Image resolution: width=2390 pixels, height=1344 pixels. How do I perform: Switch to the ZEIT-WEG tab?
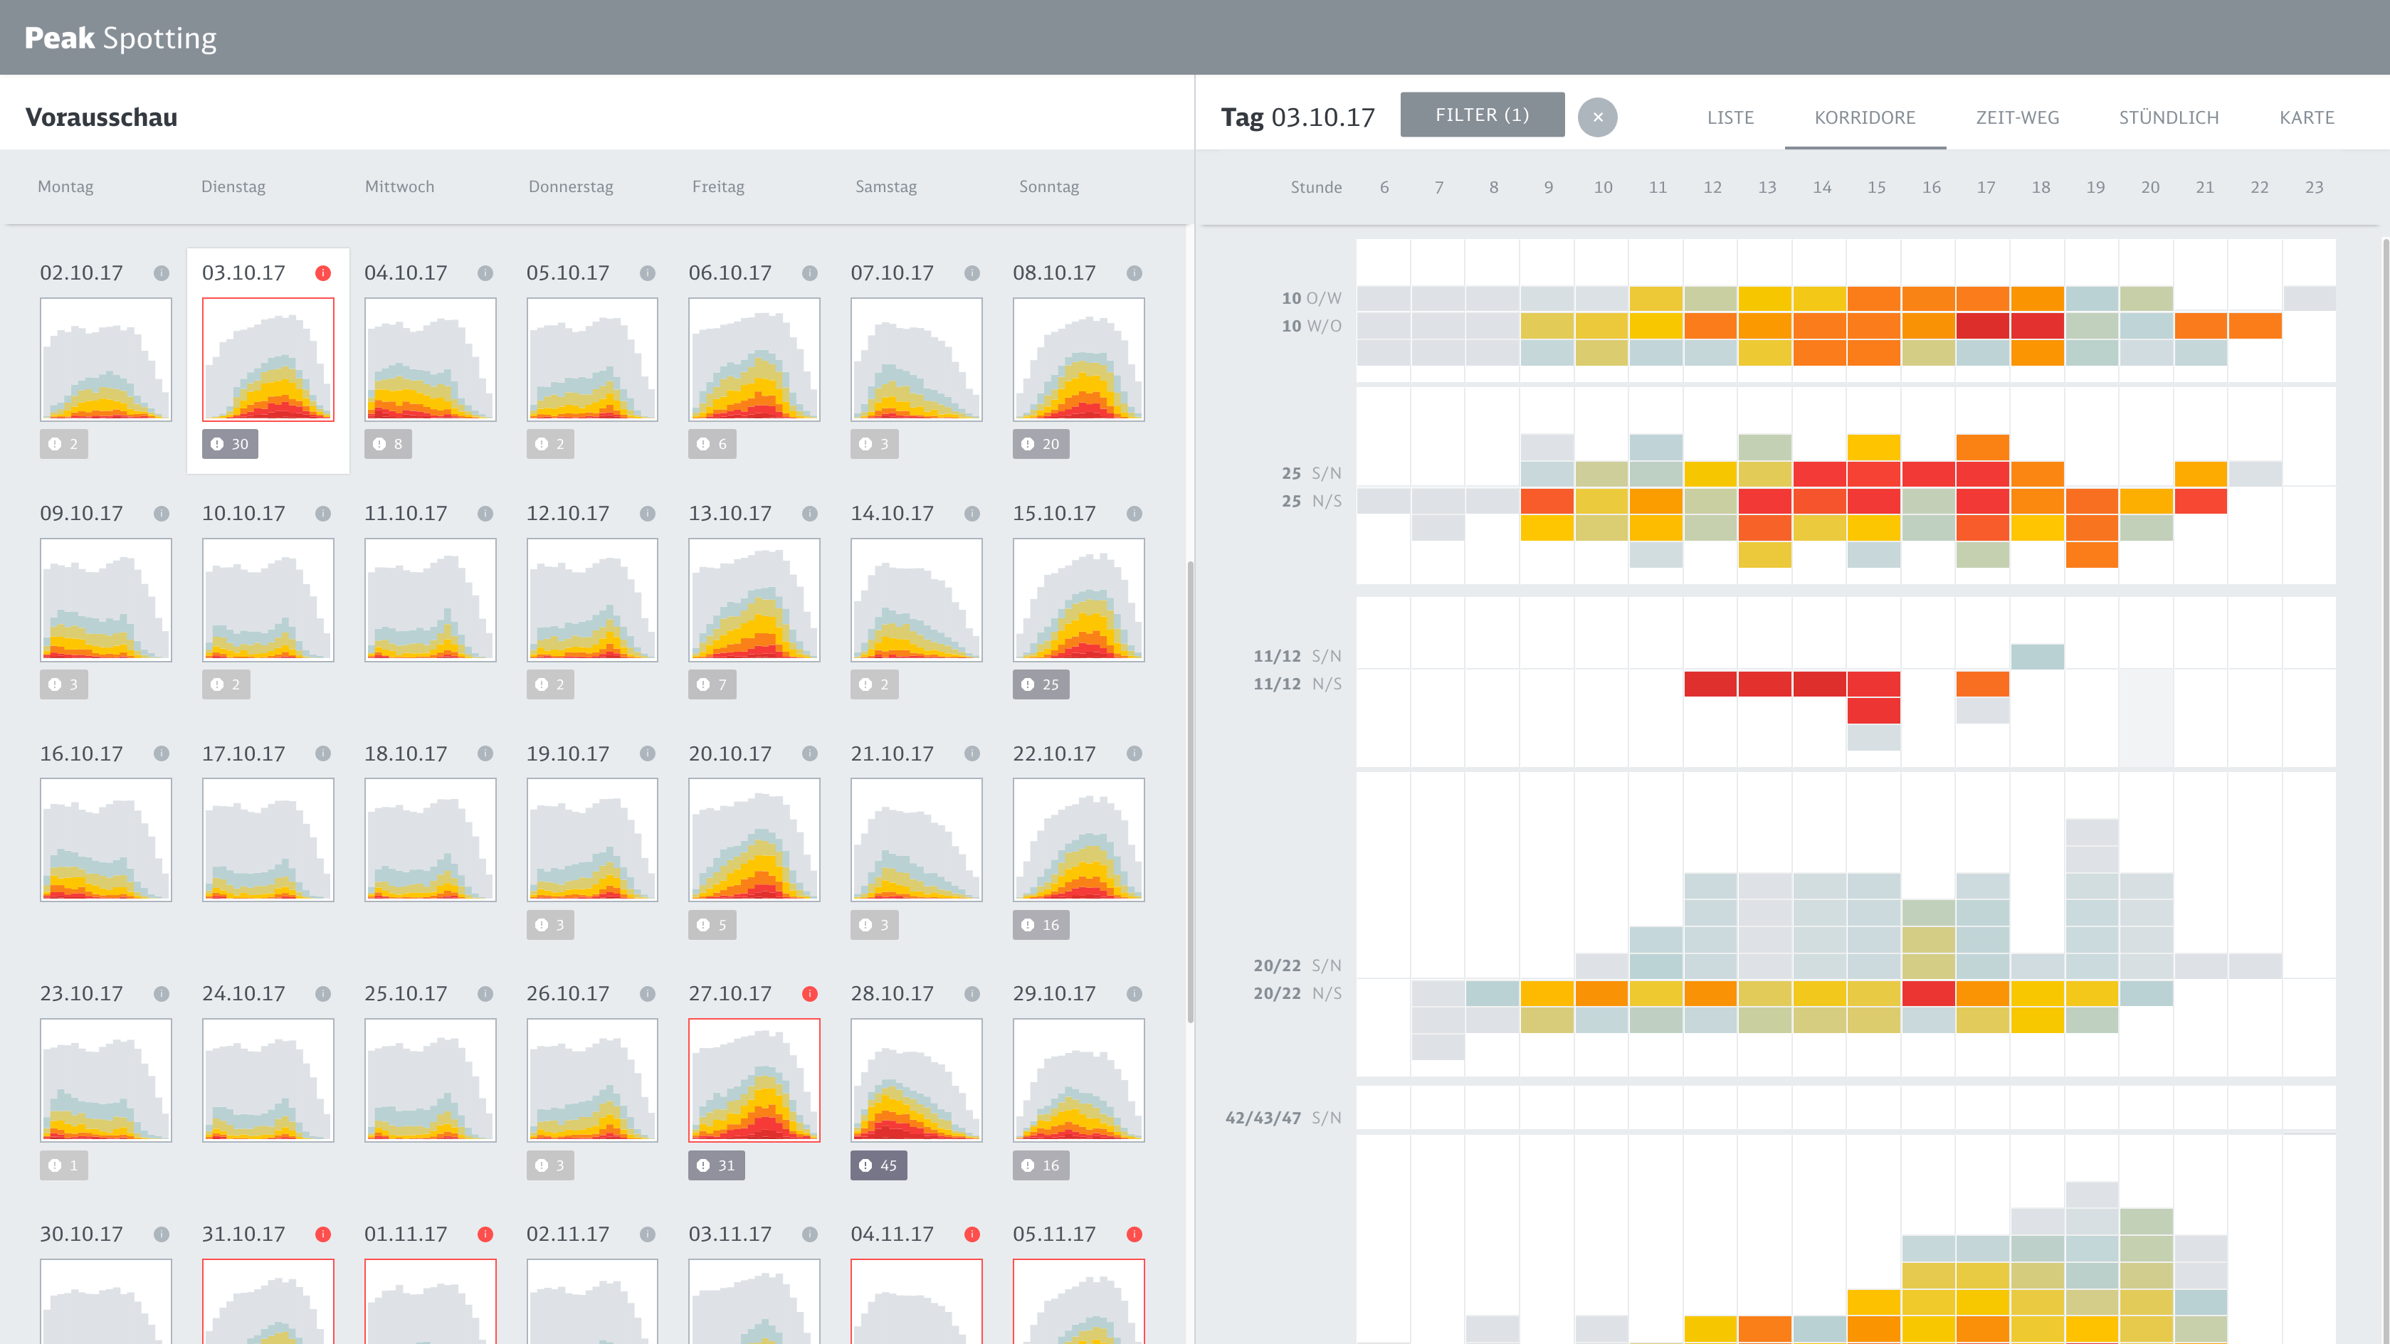pos(2017,118)
